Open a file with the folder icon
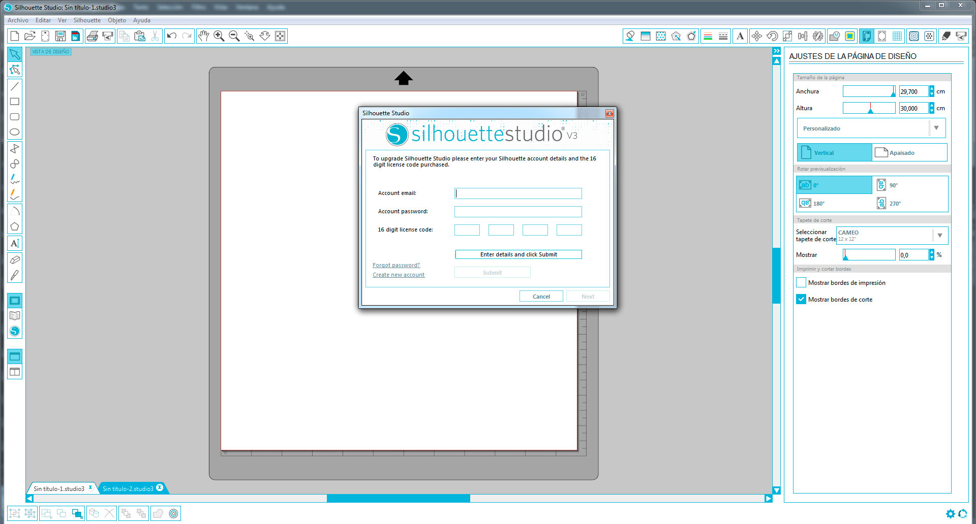The image size is (976, 524). (x=30, y=36)
